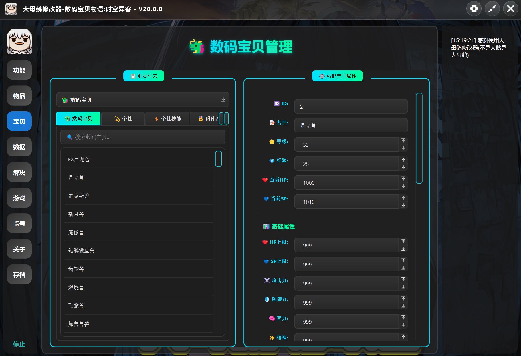Image resolution: width=521 pixels, height=356 pixels.
Task: Click the attributes panel scrollbar thumb
Action: coord(419,138)
